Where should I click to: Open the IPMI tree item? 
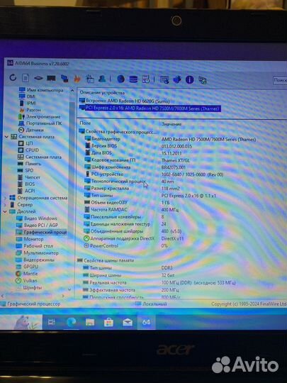[31, 103]
